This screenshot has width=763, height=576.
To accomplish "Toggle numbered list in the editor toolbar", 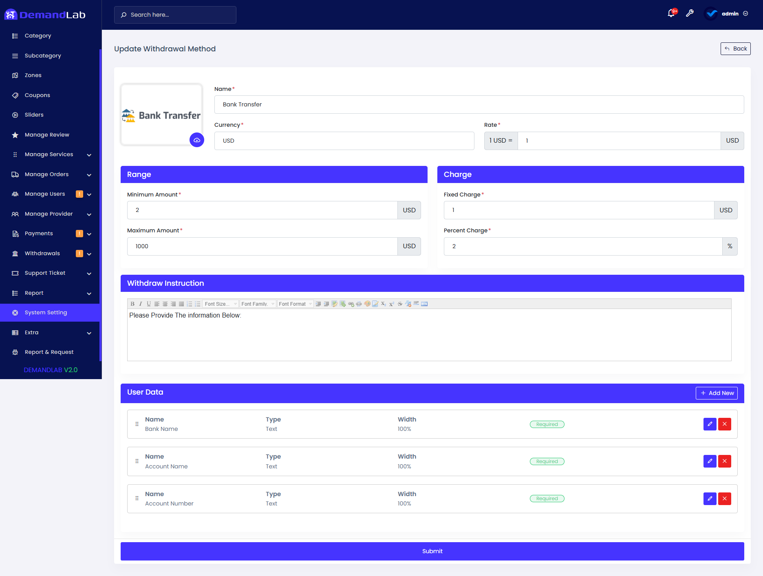I will tap(189, 304).
